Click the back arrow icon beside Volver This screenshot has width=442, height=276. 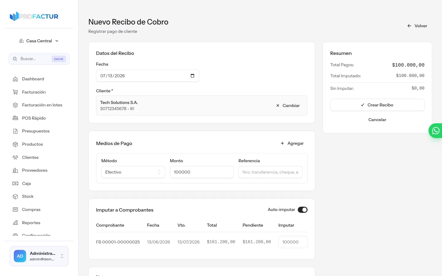click(409, 26)
